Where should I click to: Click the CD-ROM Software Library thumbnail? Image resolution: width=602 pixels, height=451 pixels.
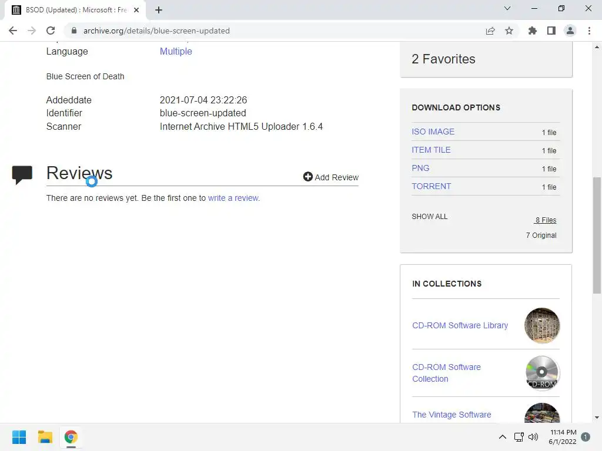[x=541, y=325]
